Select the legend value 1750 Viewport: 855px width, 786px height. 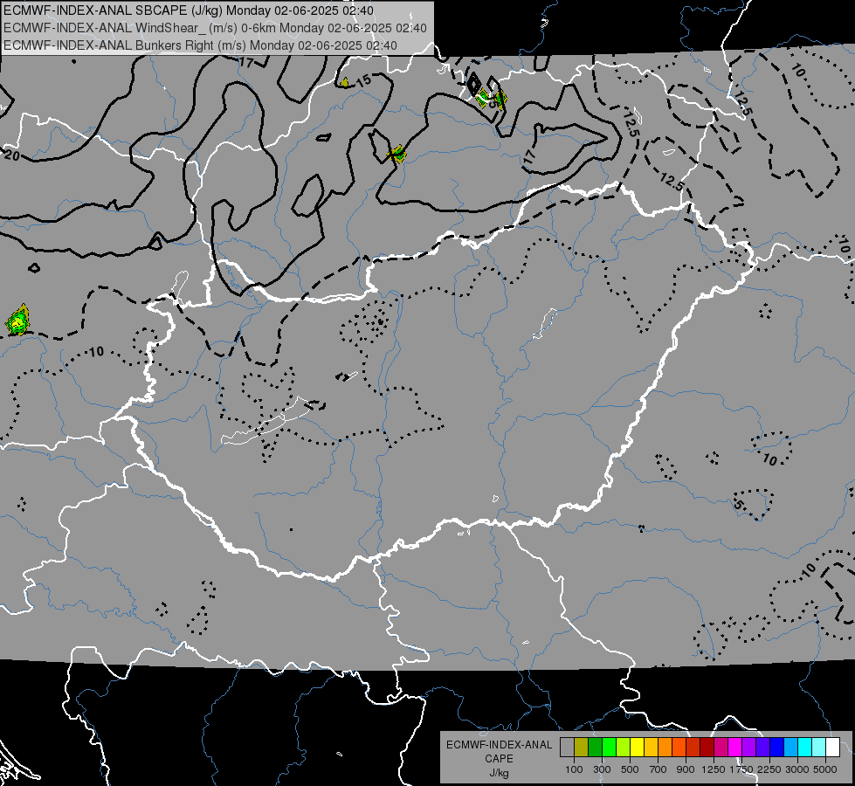741,769
